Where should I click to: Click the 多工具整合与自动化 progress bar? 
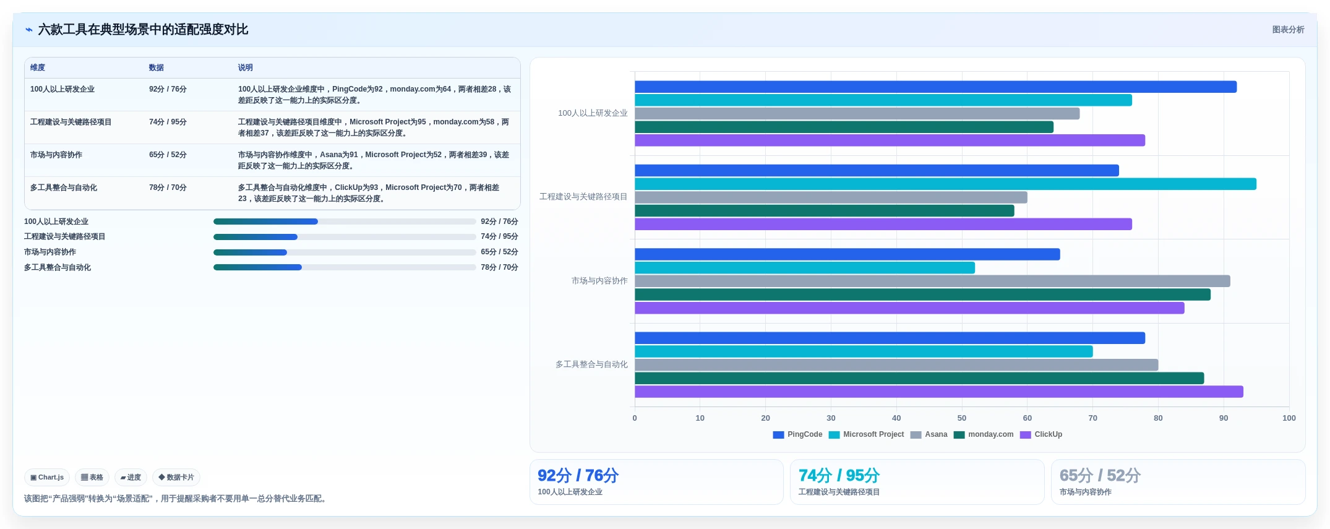tap(345, 267)
